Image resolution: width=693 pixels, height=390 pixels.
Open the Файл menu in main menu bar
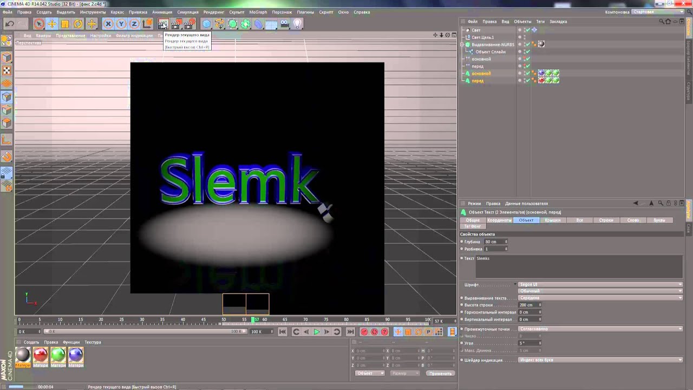pyautogui.click(x=7, y=12)
